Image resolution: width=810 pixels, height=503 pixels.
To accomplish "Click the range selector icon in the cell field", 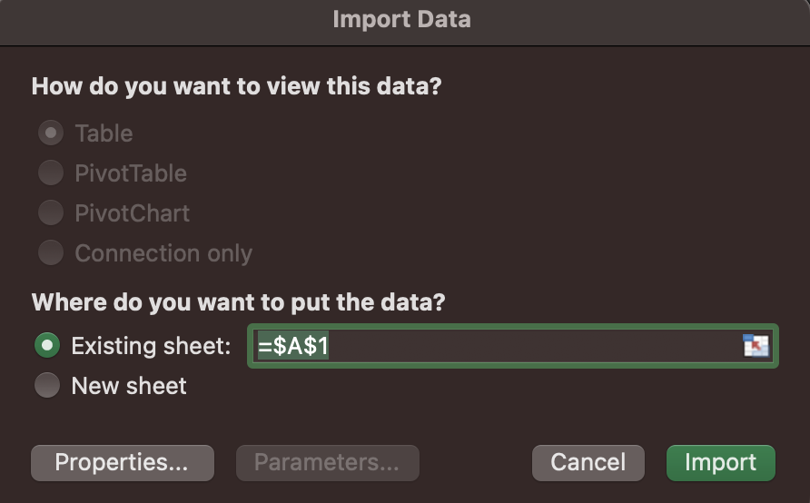I will pyautogui.click(x=756, y=346).
